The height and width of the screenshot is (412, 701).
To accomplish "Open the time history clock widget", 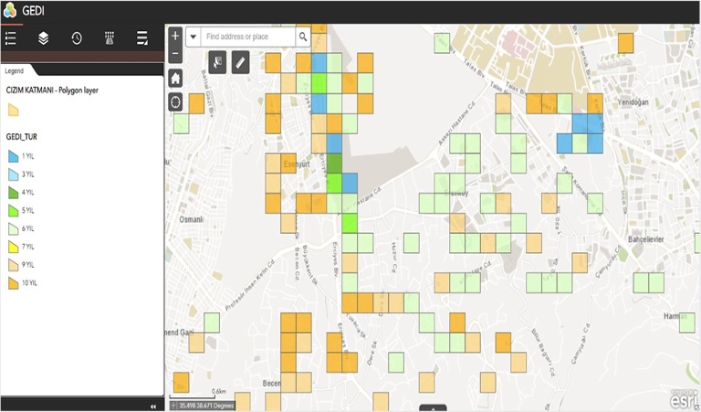I will pos(77,38).
